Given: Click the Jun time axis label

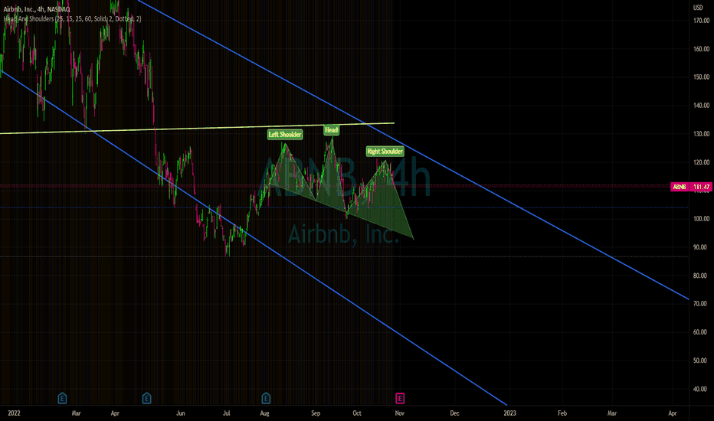Looking at the screenshot, I should pyautogui.click(x=181, y=413).
